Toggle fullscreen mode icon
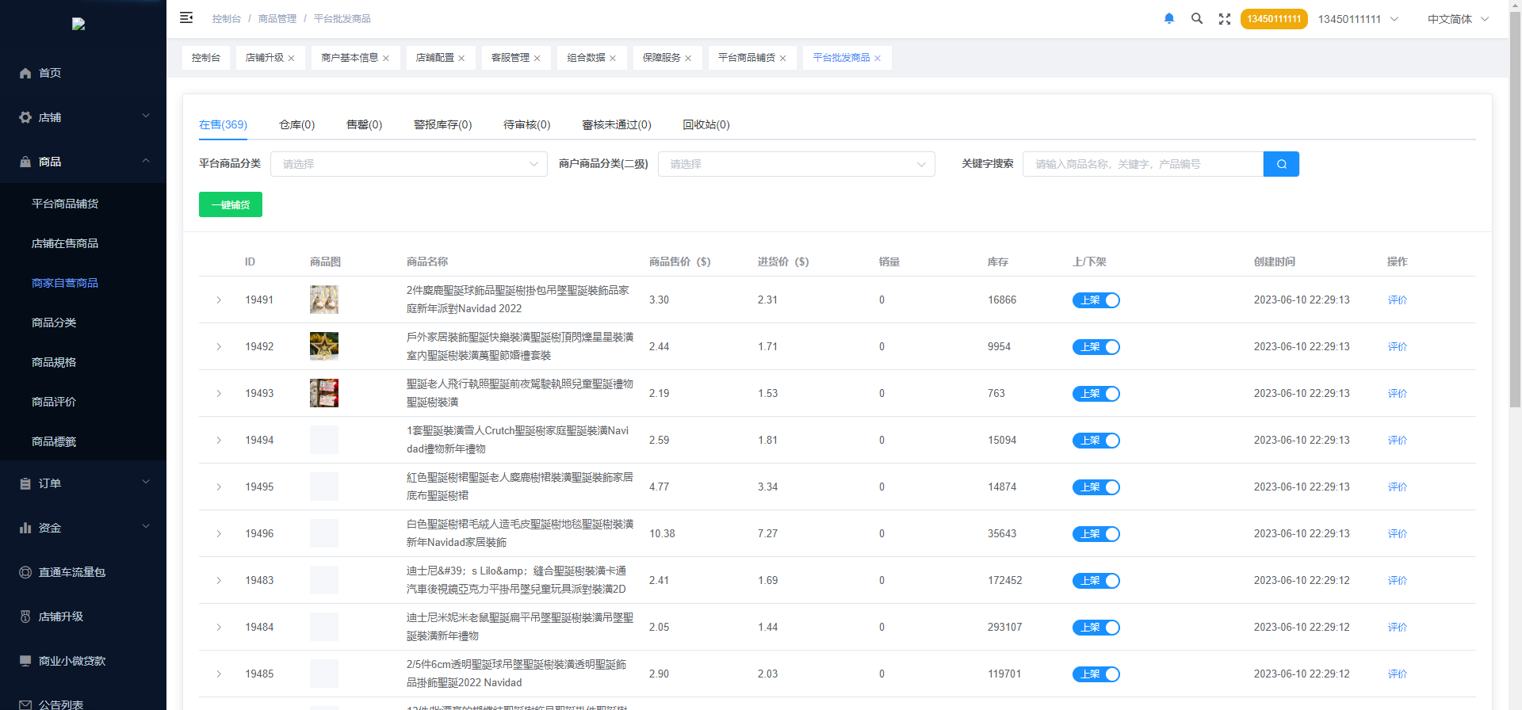This screenshot has width=1522, height=710. click(1225, 19)
